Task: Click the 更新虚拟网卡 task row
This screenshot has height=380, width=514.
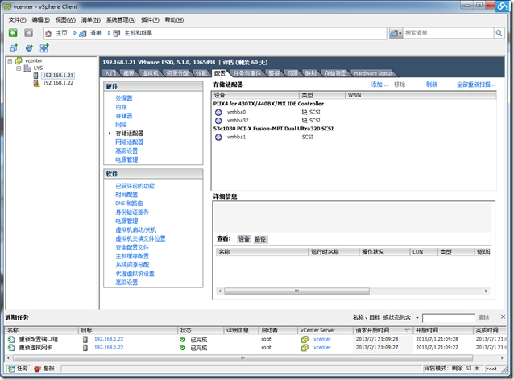Action: point(255,348)
